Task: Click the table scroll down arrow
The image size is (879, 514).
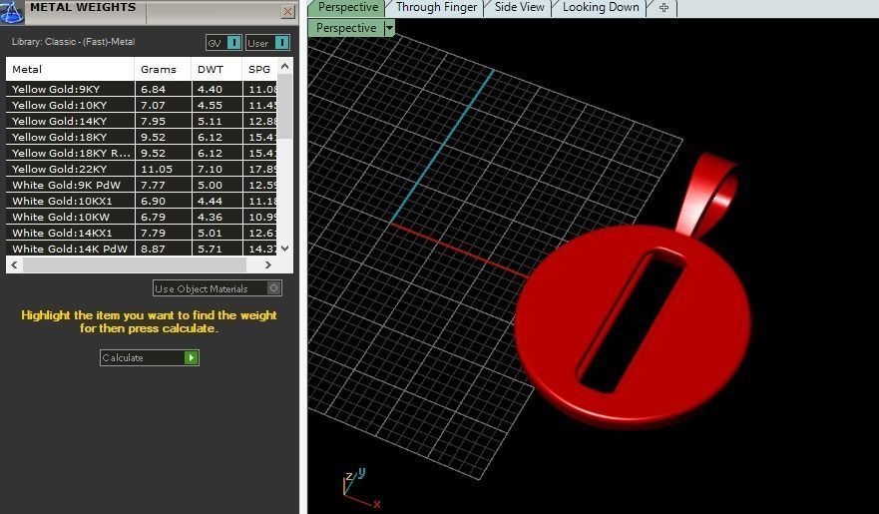Action: tap(284, 248)
